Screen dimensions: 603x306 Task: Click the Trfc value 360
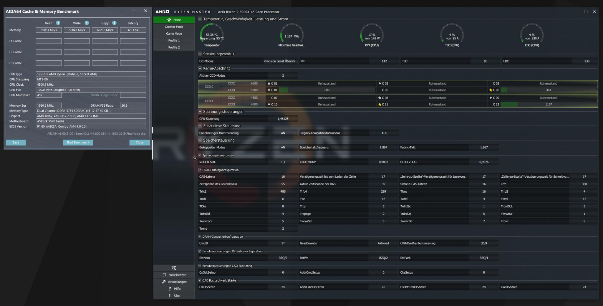click(x=584, y=184)
